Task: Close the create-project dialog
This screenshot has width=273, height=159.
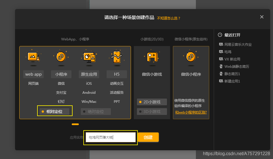Action: click(262, 17)
